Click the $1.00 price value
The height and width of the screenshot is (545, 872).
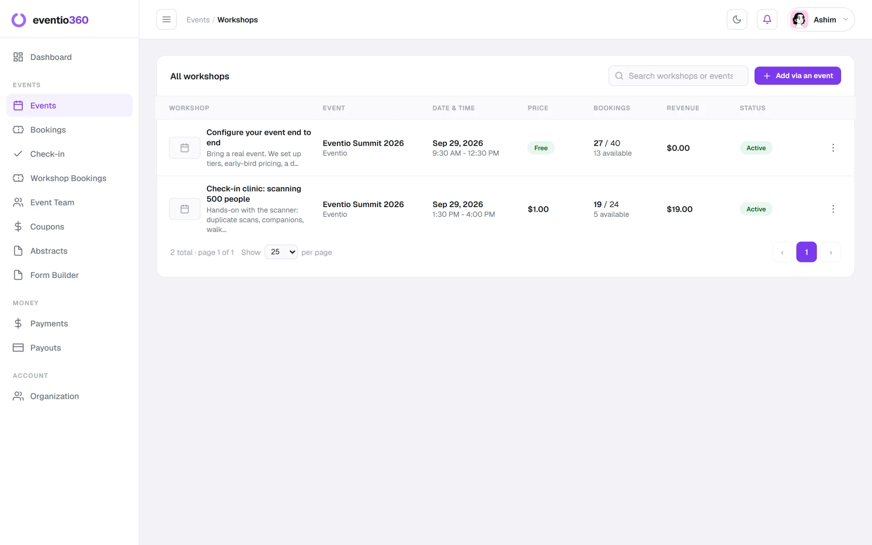pos(538,209)
